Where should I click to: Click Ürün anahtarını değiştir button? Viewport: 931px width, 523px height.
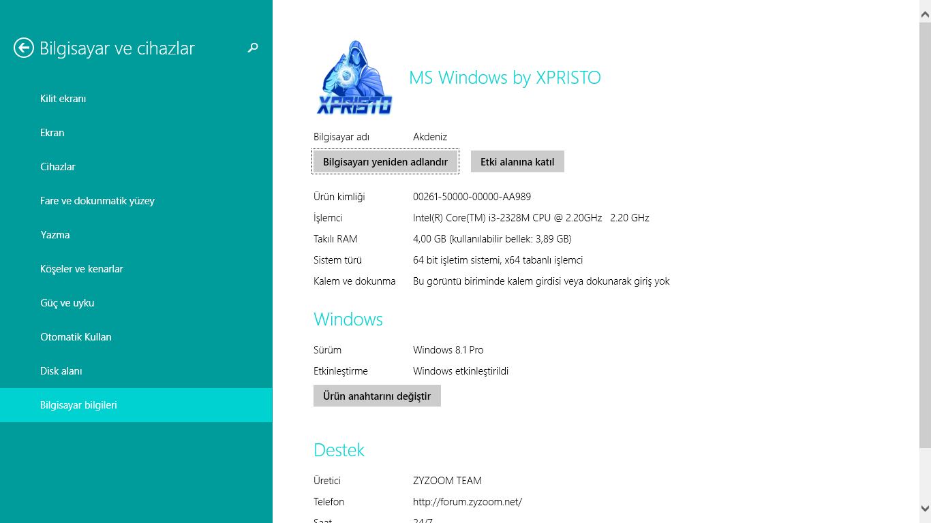point(377,396)
